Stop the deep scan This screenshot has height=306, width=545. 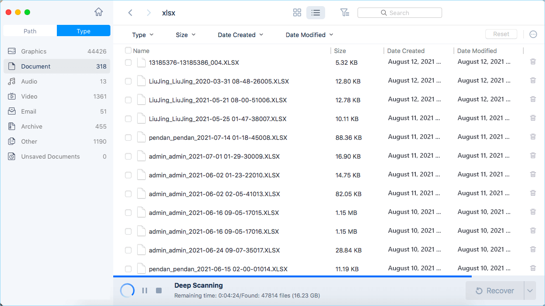pyautogui.click(x=159, y=291)
